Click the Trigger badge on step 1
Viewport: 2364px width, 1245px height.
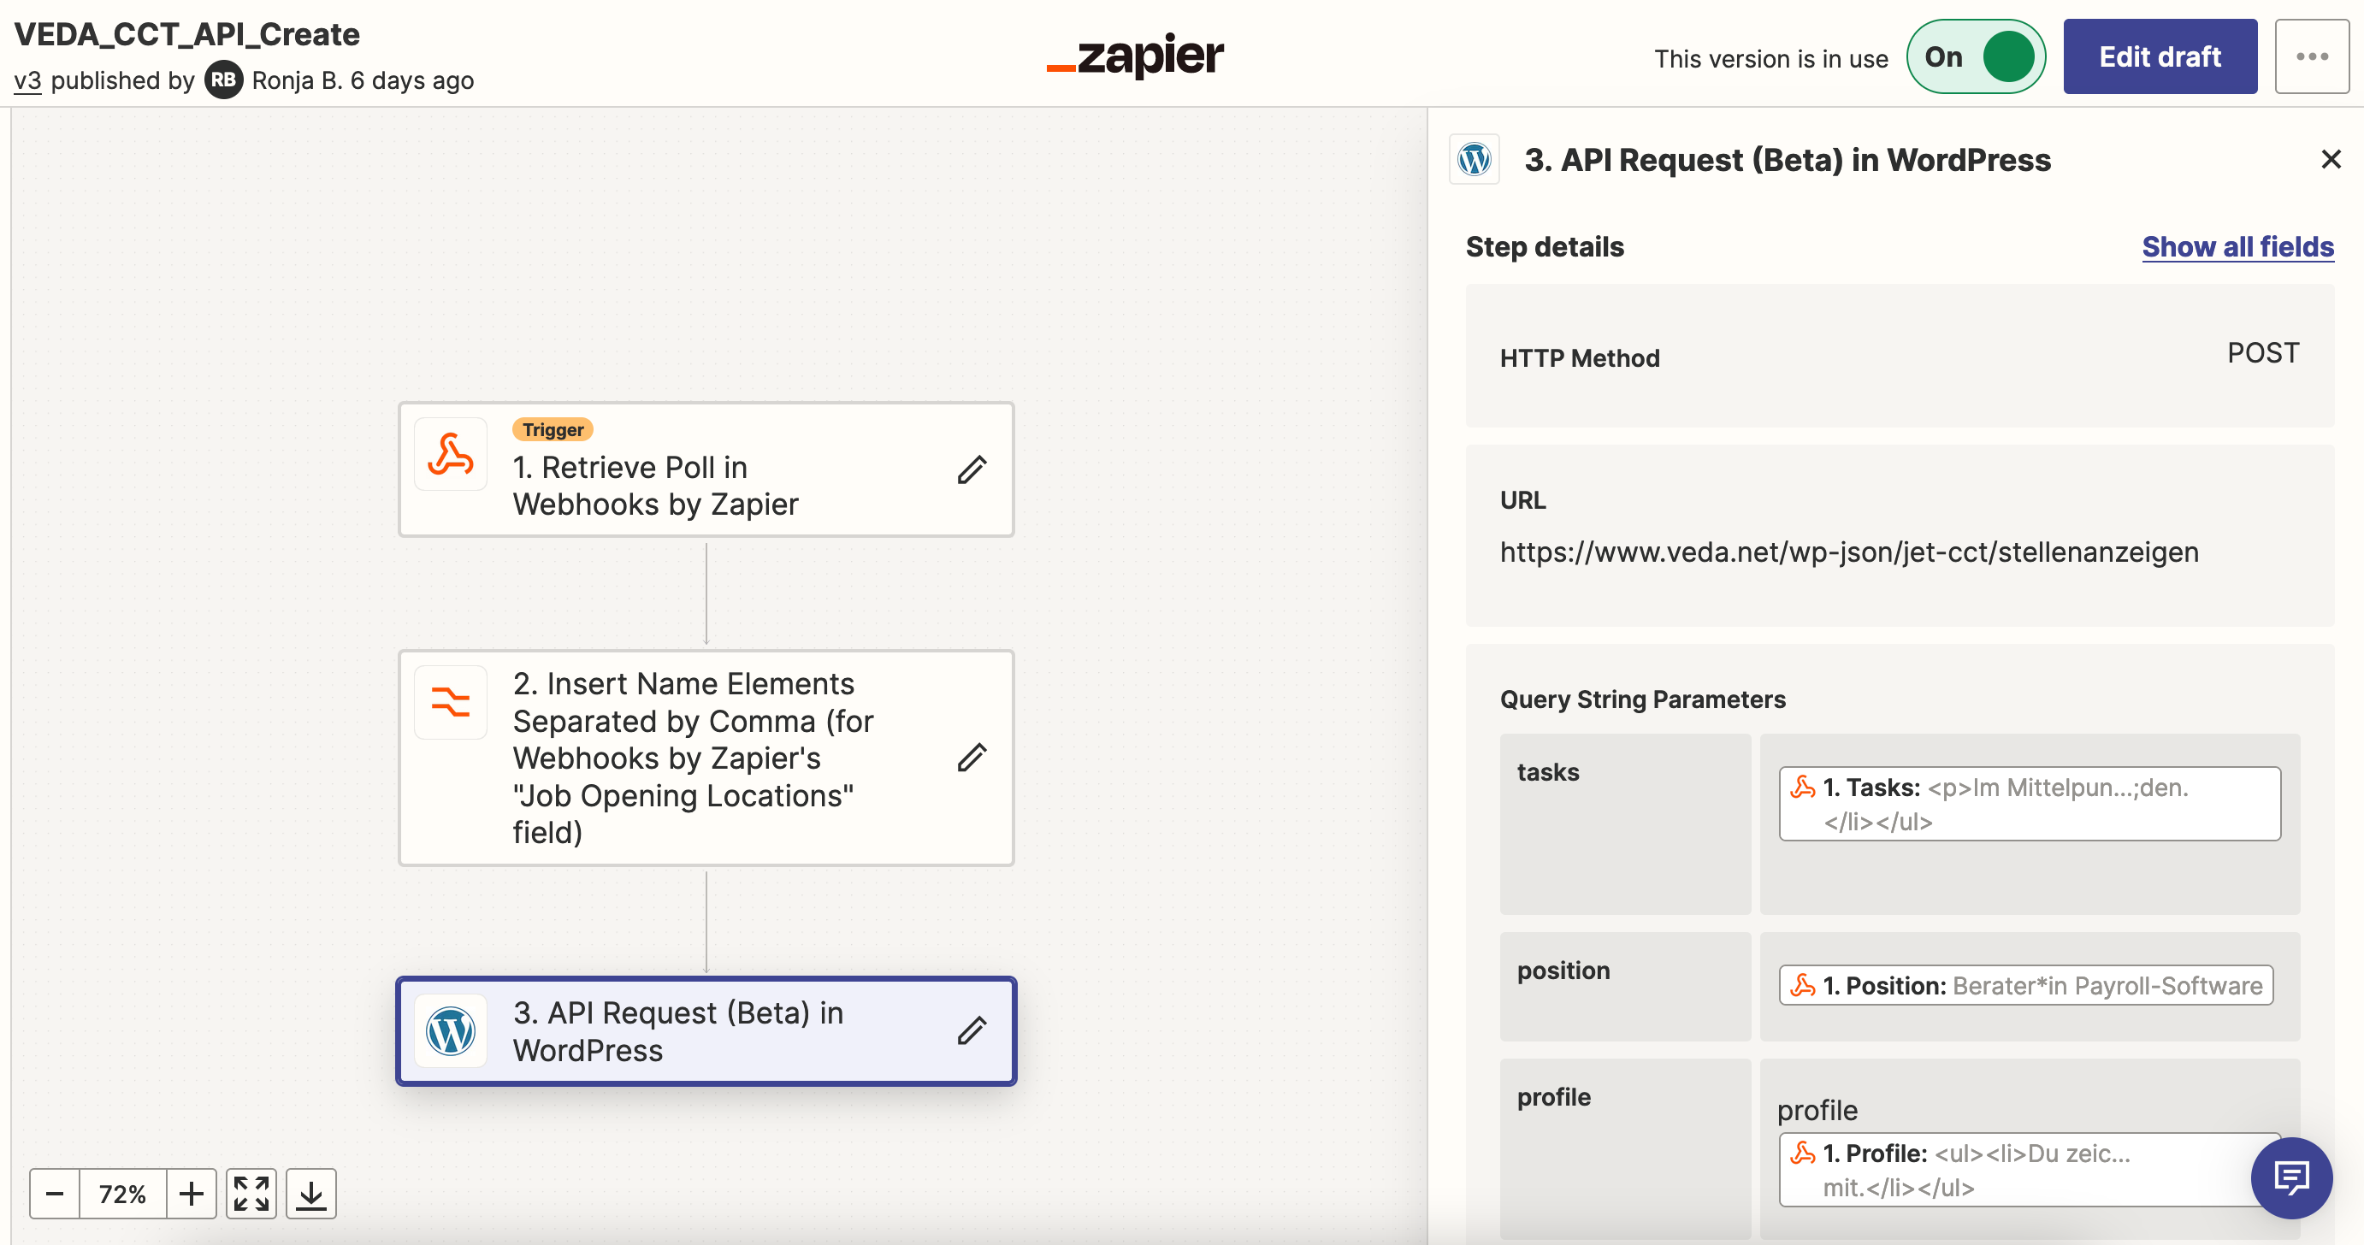click(x=553, y=429)
